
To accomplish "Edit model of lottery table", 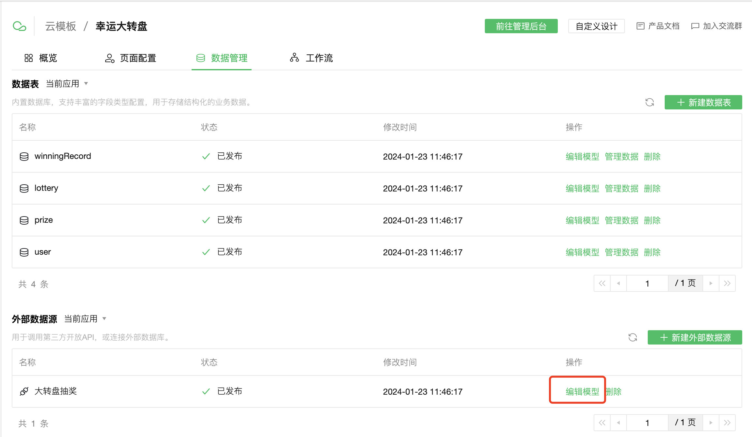I will point(582,189).
